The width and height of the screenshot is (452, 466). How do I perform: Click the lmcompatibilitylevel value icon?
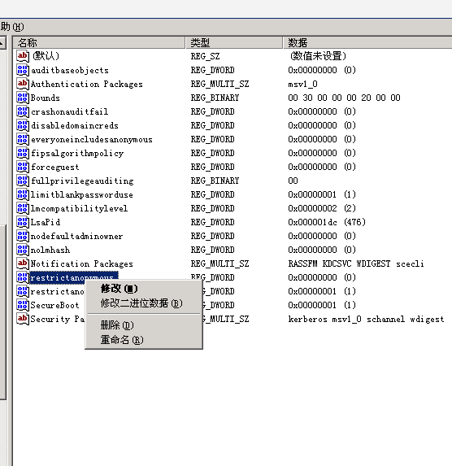pyautogui.click(x=23, y=208)
